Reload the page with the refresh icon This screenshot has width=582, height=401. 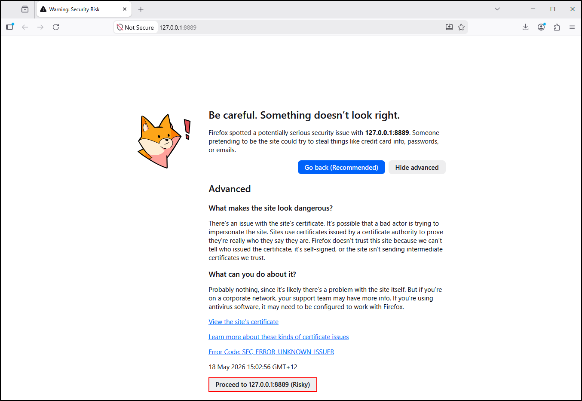click(56, 27)
